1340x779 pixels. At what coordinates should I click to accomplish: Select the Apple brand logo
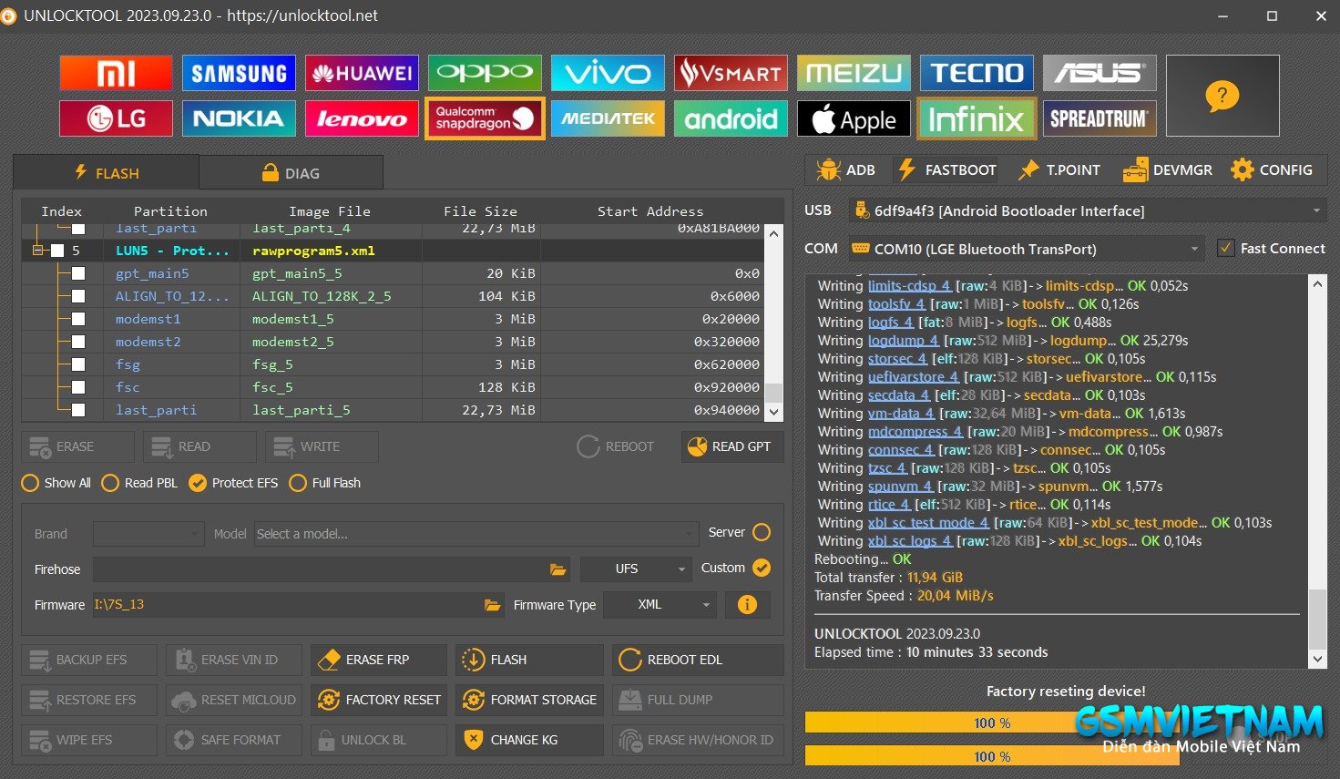click(x=854, y=118)
